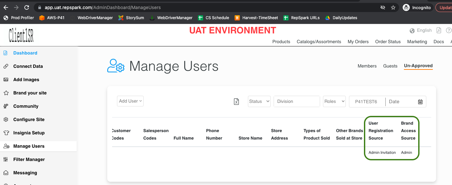Expand the Add User dropdown
Screen dimensions: 452x185
coord(130,101)
